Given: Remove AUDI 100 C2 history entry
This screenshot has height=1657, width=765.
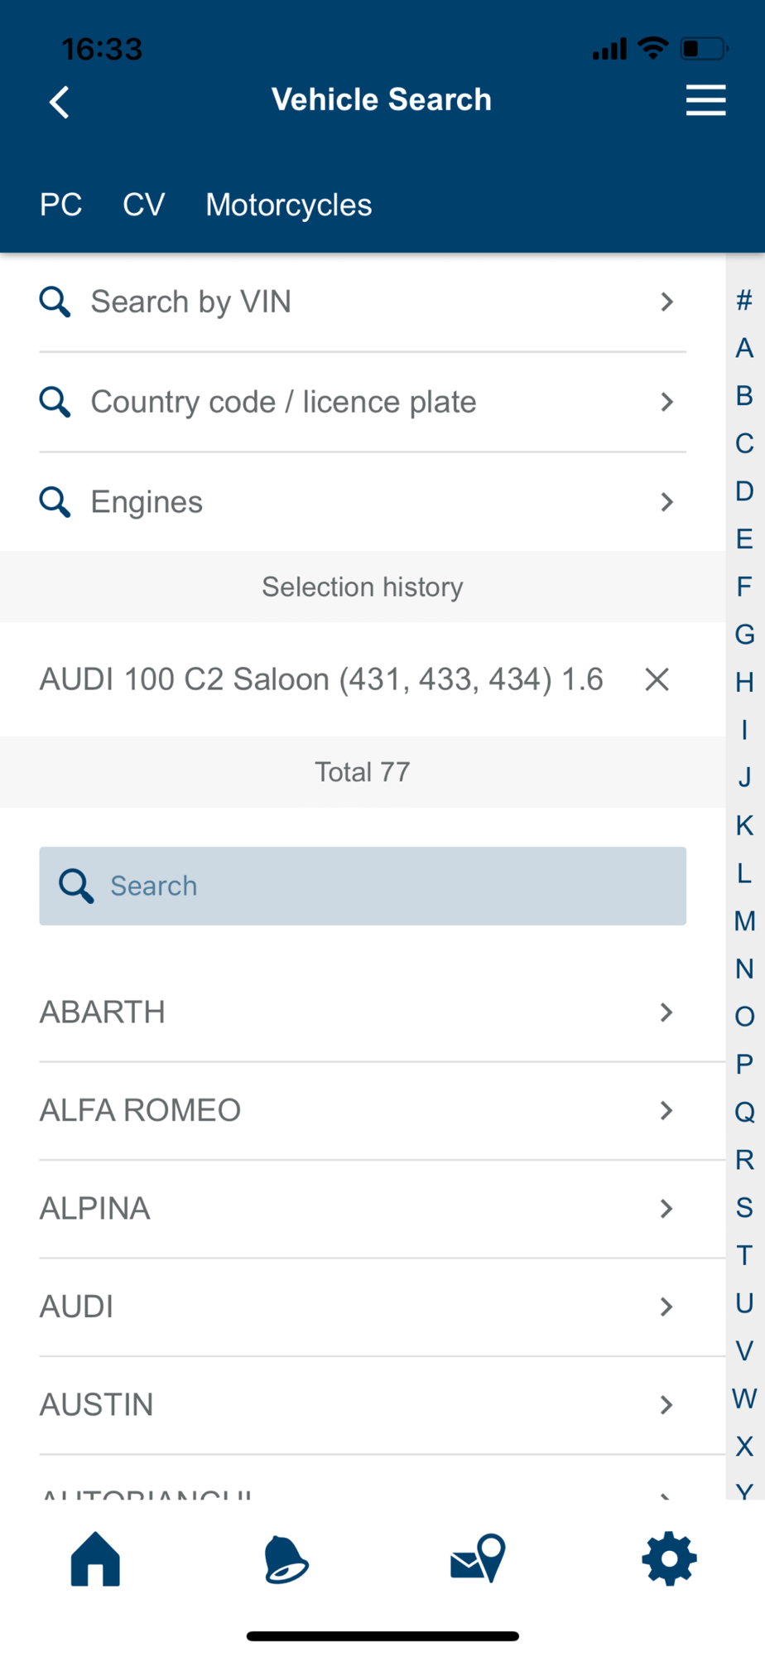Looking at the screenshot, I should pyautogui.click(x=657, y=680).
